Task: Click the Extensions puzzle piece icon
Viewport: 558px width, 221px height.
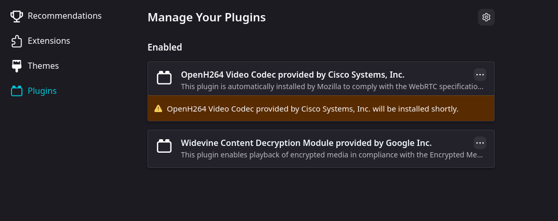Action: pyautogui.click(x=17, y=41)
